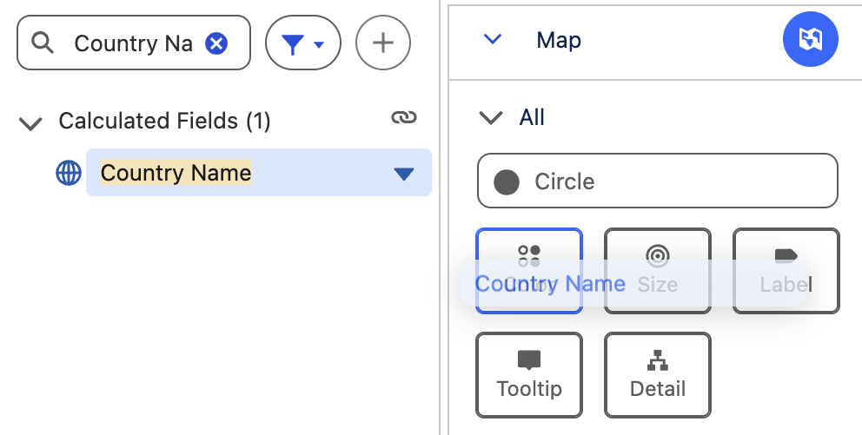Click the globe icon for Country Name
862x435 pixels.
pyautogui.click(x=69, y=173)
